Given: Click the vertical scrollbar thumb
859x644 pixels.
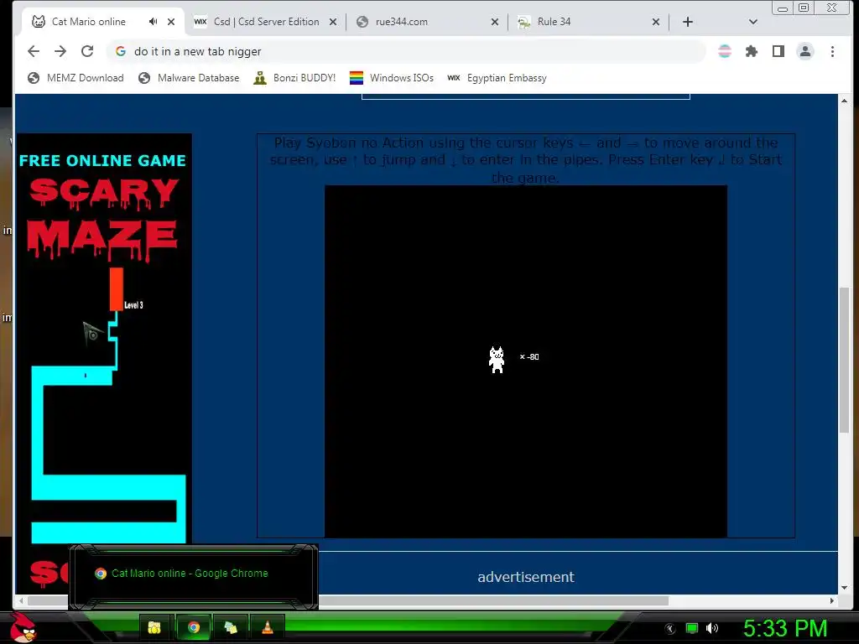Looking at the screenshot, I should [844, 359].
